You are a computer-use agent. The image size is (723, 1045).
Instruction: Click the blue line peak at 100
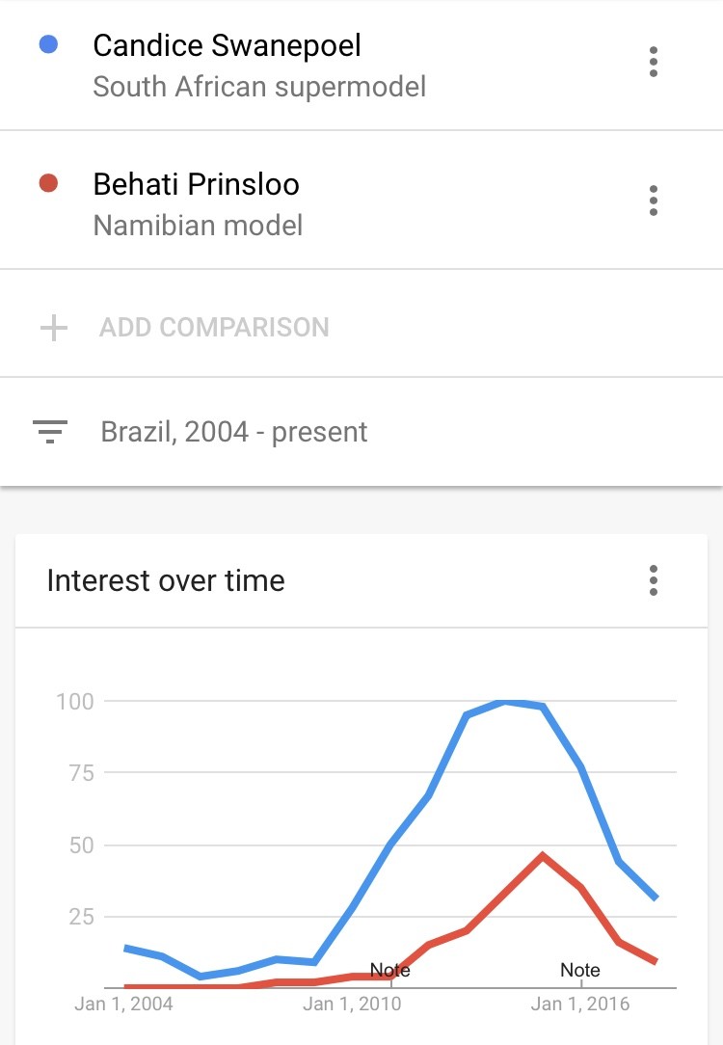pyautogui.click(x=504, y=701)
